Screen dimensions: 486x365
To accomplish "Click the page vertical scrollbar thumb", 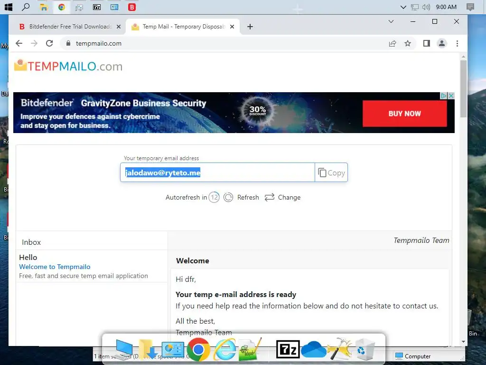I will 463,89.
